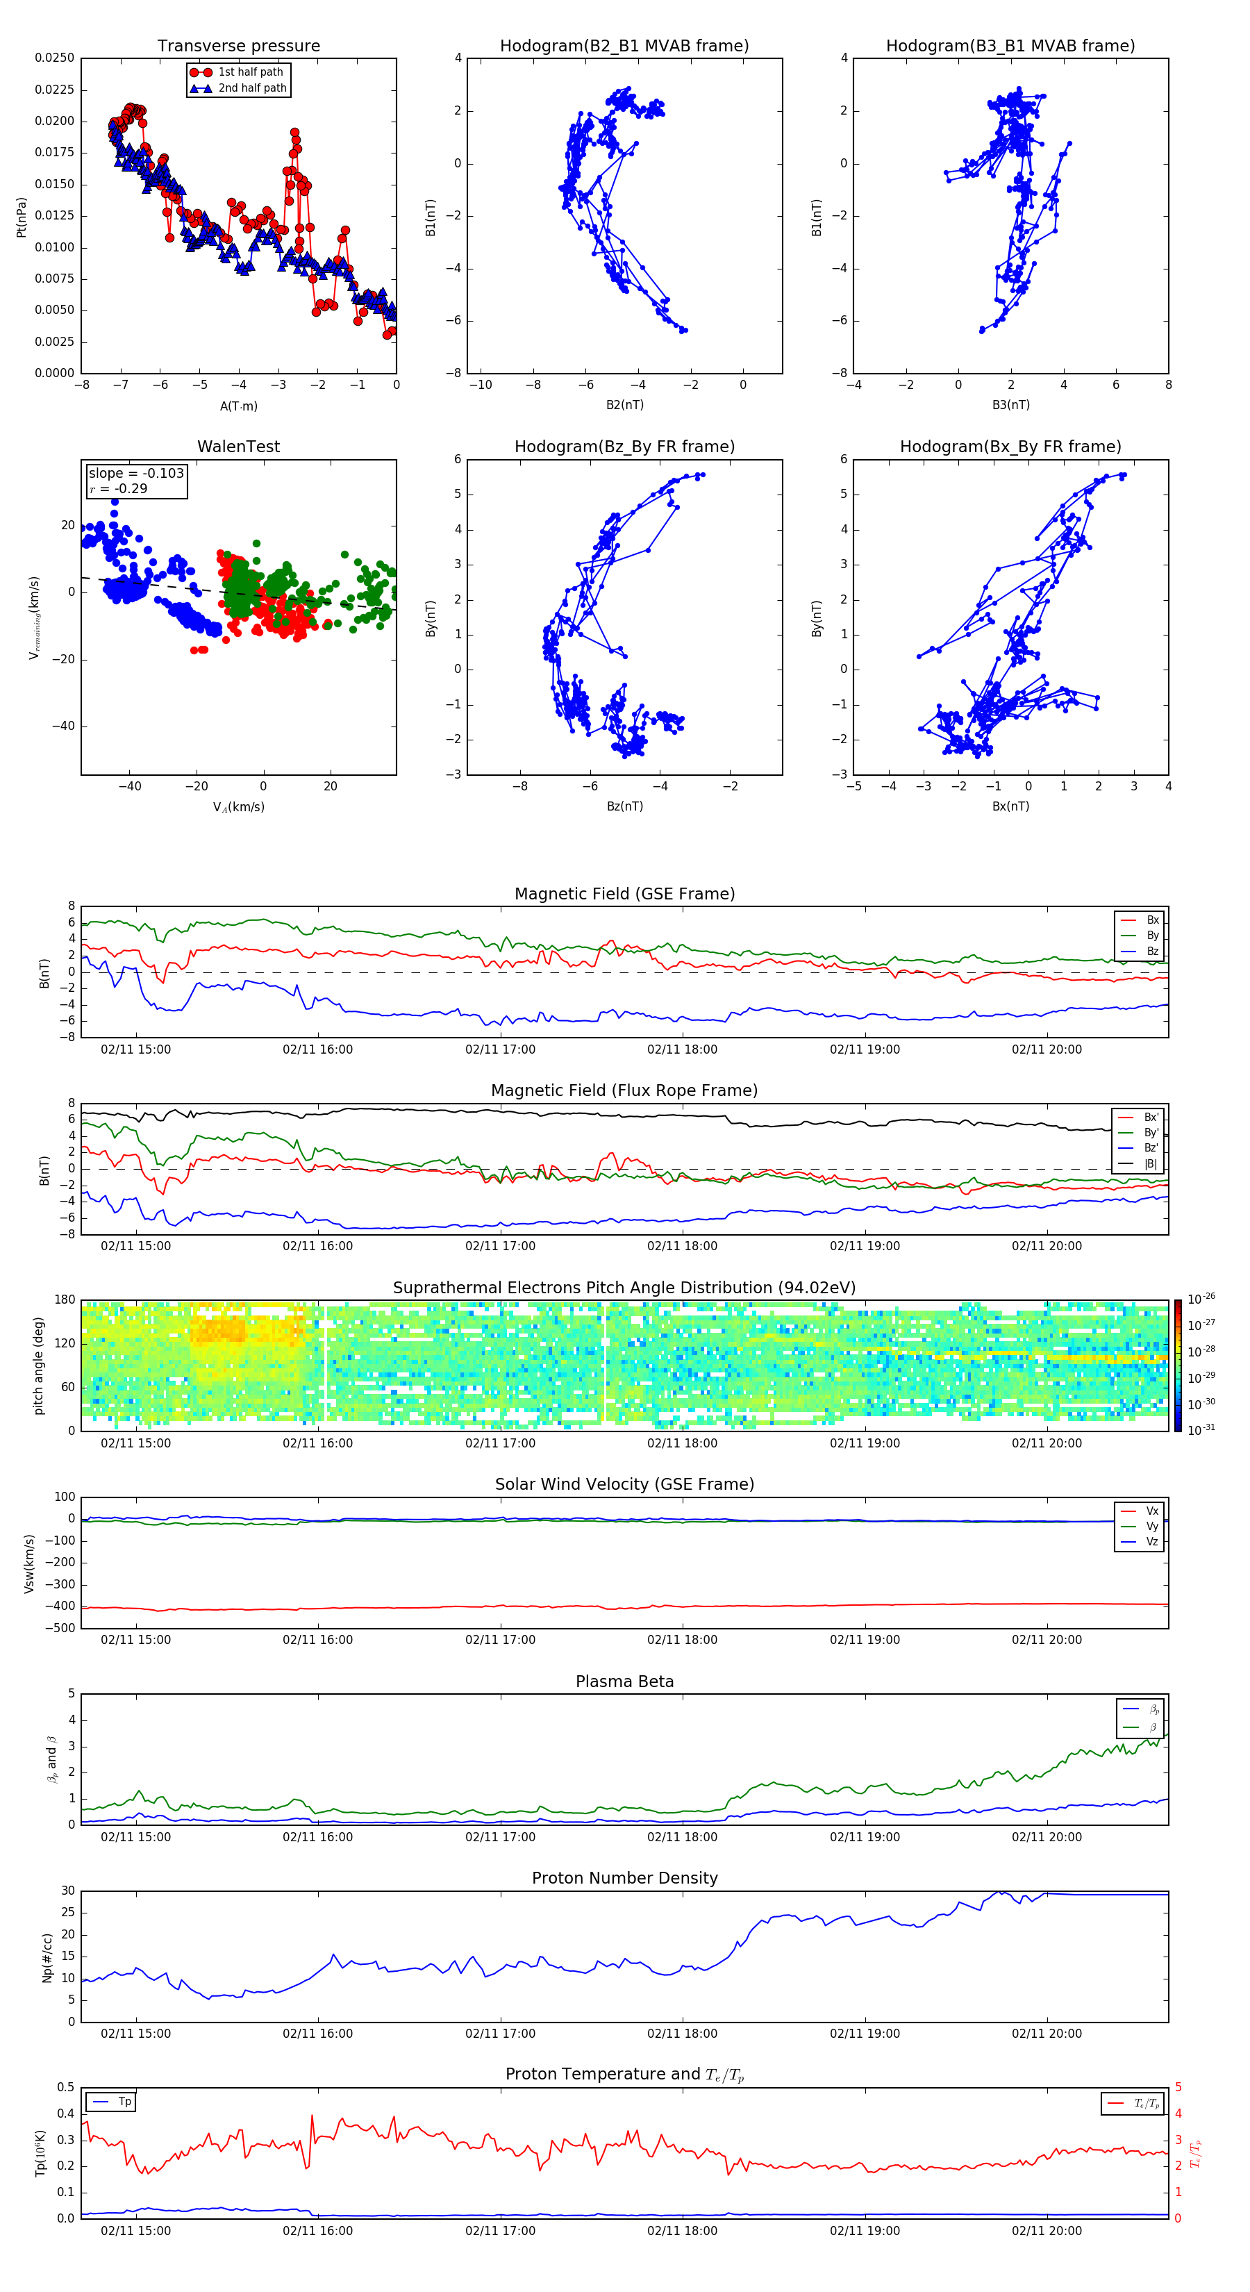Click the pitch angle flux colorbar
The image size is (1250, 2292).
[1178, 1365]
